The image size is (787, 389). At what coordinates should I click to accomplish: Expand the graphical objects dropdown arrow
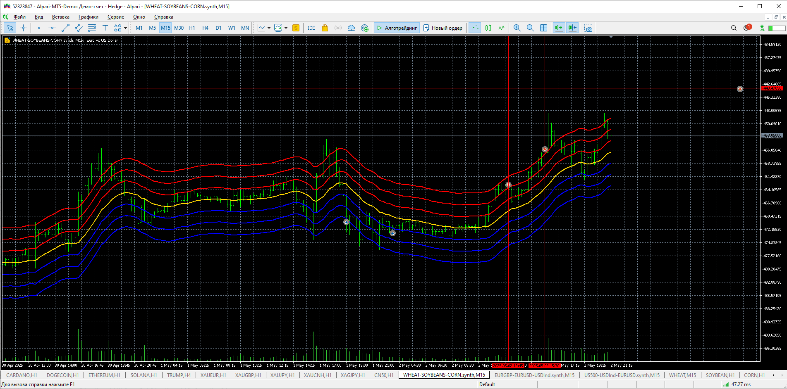125,28
